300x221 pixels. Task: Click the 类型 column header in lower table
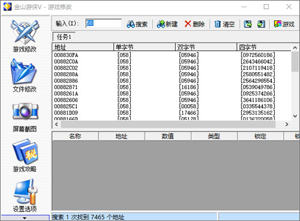pyautogui.click(x=214, y=136)
